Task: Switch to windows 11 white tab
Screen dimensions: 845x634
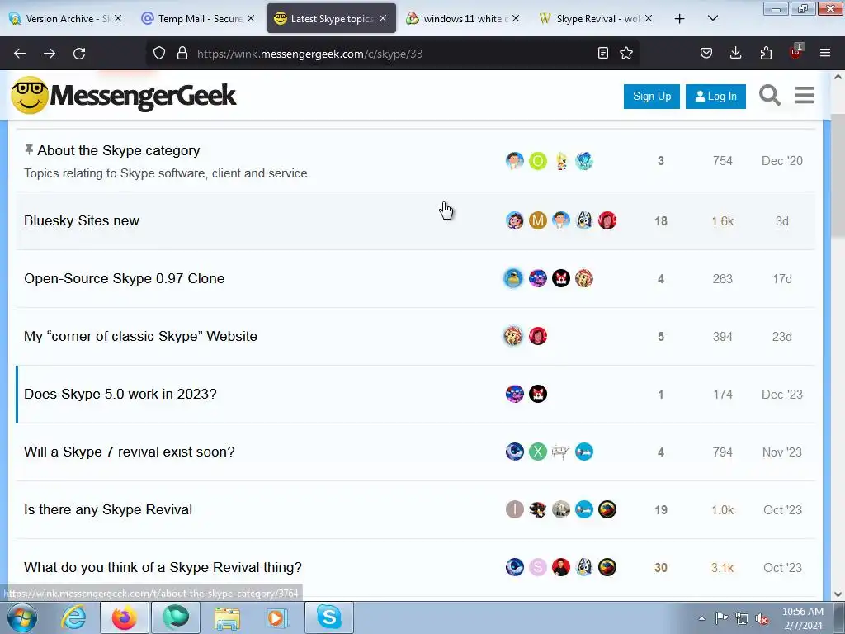Action: pyautogui.click(x=464, y=19)
